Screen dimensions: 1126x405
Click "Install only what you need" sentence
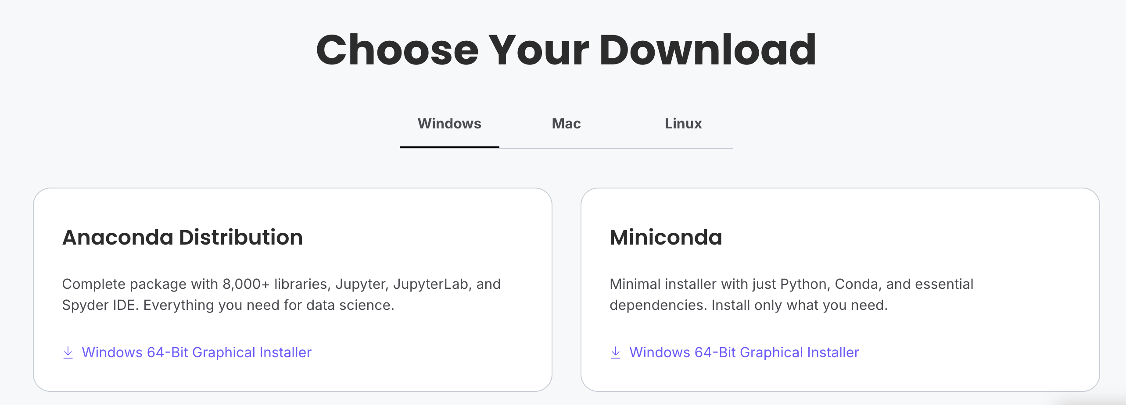tap(799, 305)
